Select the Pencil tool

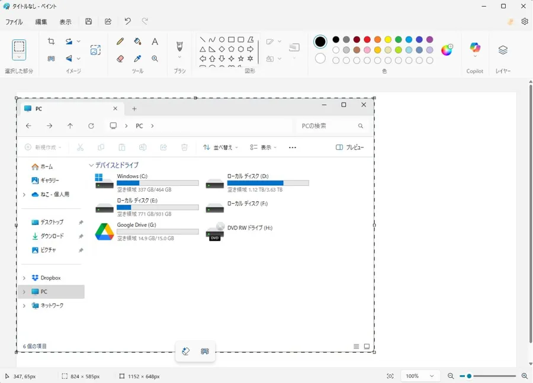[x=120, y=41]
